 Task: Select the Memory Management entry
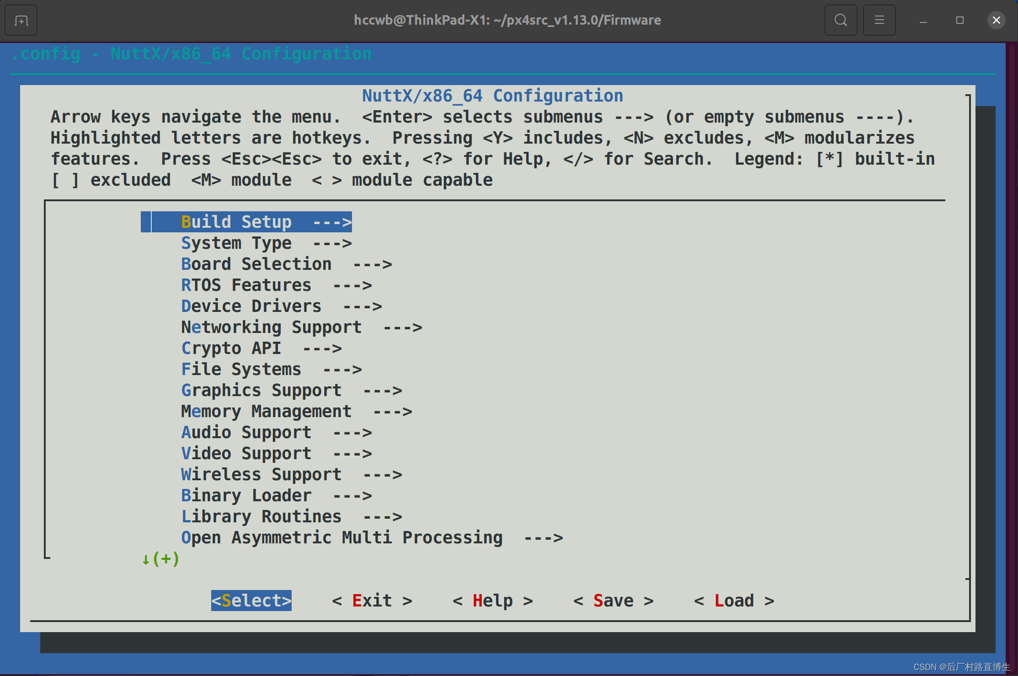297,412
